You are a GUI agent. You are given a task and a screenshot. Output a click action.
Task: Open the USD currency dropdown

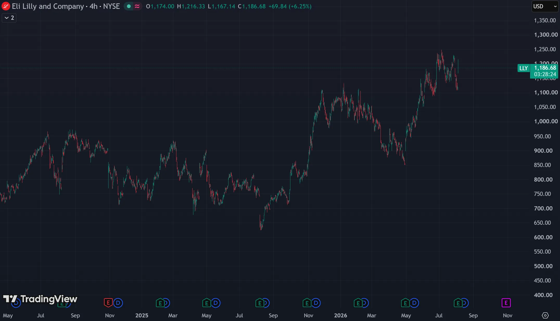tap(545, 6)
